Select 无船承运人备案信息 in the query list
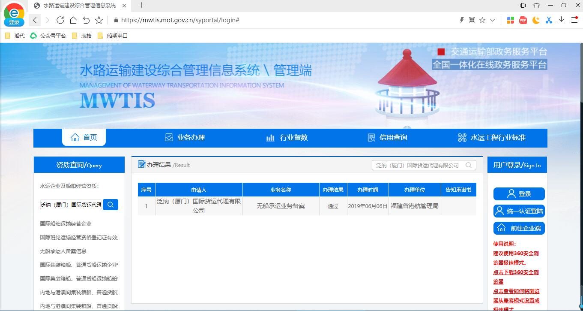Screen dimensions: 583x311 pyautogui.click(x=63, y=251)
